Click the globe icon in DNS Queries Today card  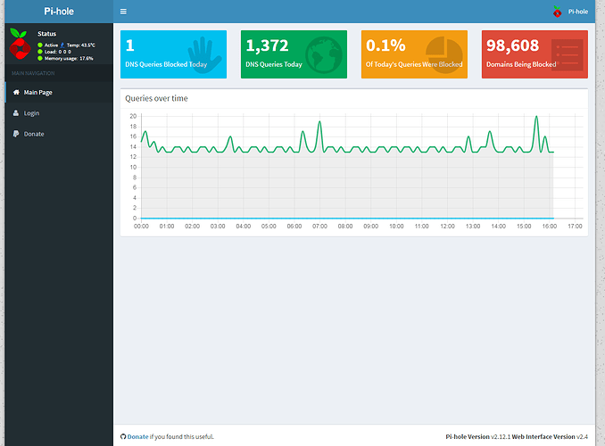click(x=324, y=55)
